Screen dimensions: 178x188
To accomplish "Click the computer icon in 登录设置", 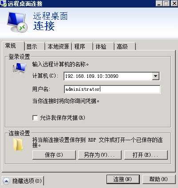I will click(20, 69).
